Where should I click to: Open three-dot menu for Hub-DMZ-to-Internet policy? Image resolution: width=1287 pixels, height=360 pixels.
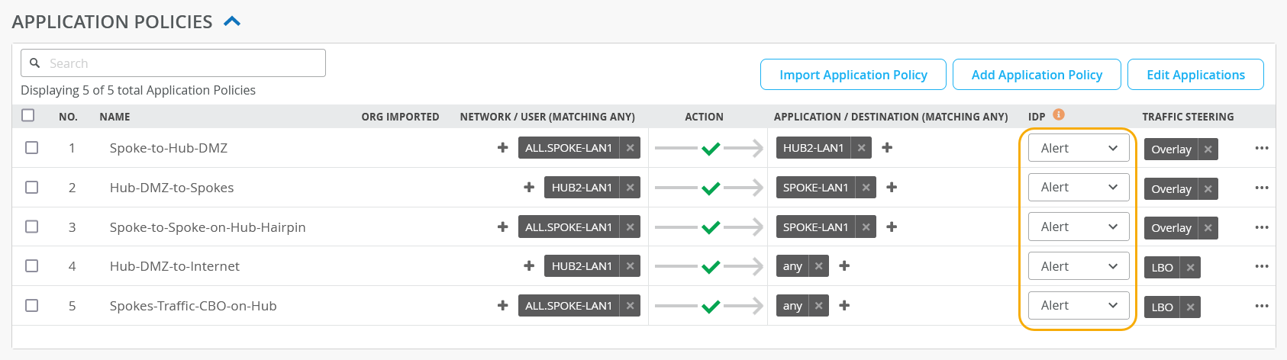pos(1261,266)
